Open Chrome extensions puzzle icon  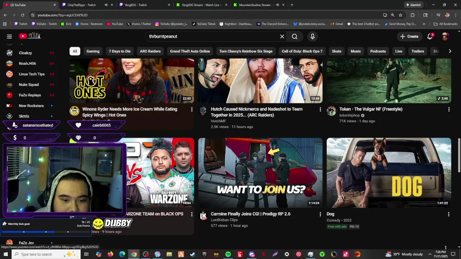413,15
